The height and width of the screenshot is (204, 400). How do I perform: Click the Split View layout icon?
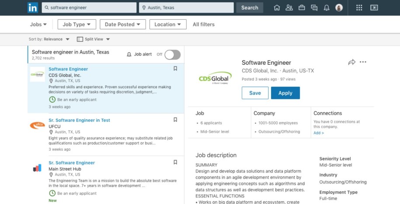click(80, 39)
